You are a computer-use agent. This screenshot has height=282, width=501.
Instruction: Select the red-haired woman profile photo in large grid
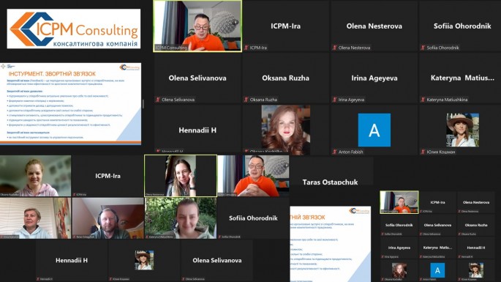(286, 130)
